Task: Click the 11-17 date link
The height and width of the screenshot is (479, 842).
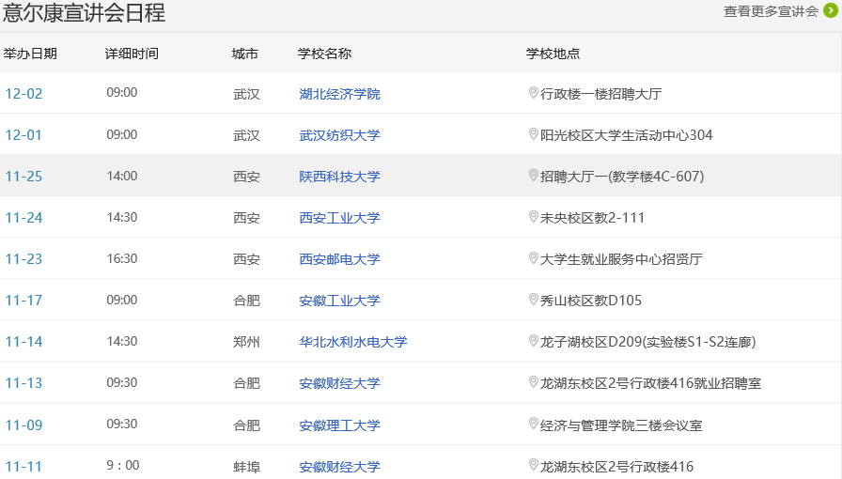Action: pos(23,301)
